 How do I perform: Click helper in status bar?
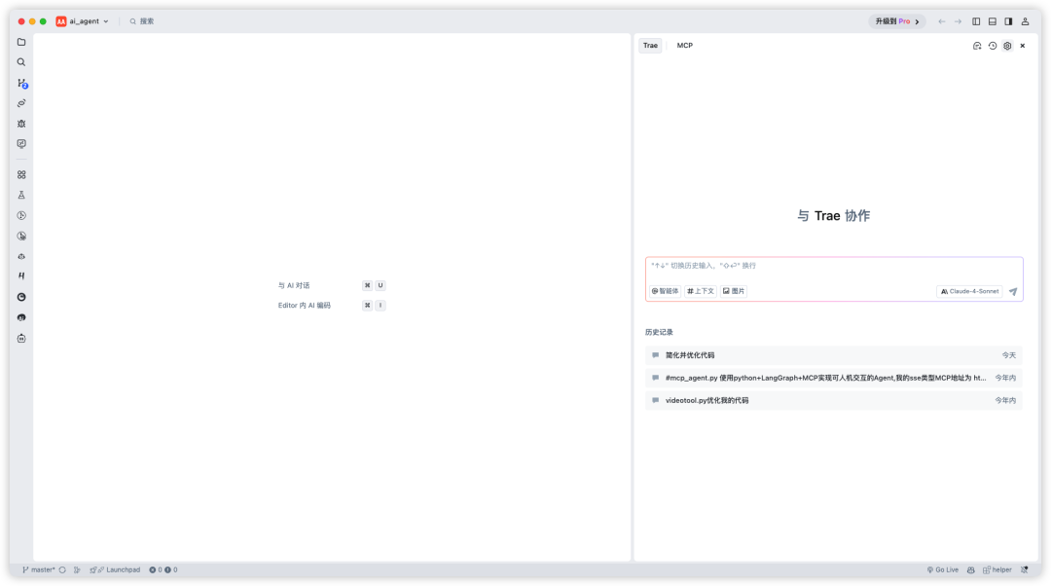[x=997, y=569]
